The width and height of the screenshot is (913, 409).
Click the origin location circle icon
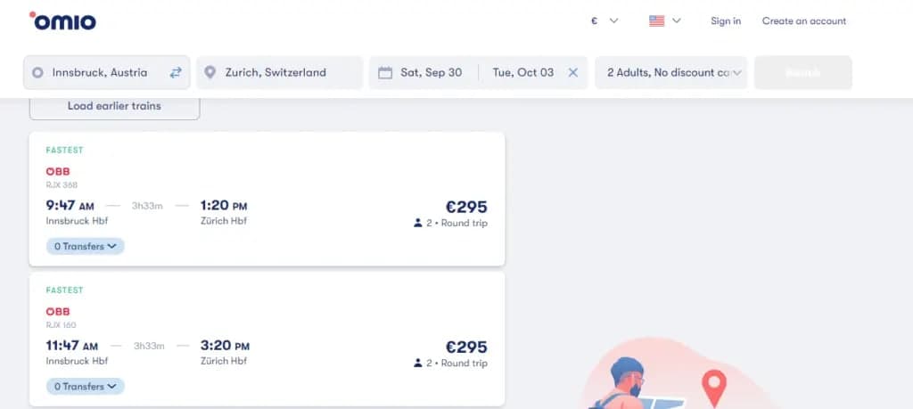click(x=37, y=72)
